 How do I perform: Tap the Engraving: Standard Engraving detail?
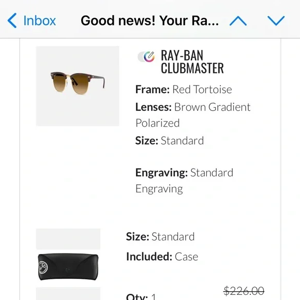click(184, 181)
